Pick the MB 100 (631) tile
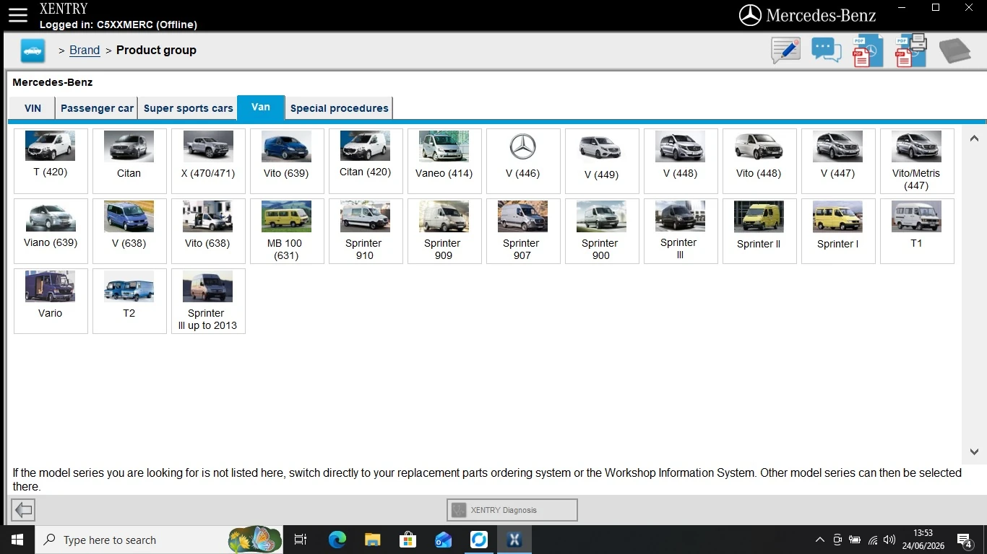 [x=287, y=231]
